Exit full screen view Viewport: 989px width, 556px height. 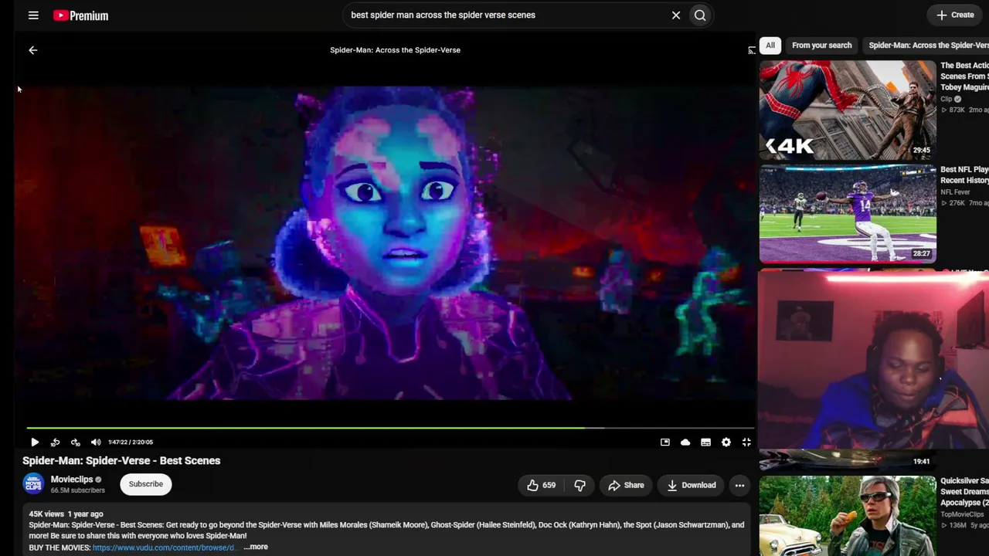(x=746, y=442)
